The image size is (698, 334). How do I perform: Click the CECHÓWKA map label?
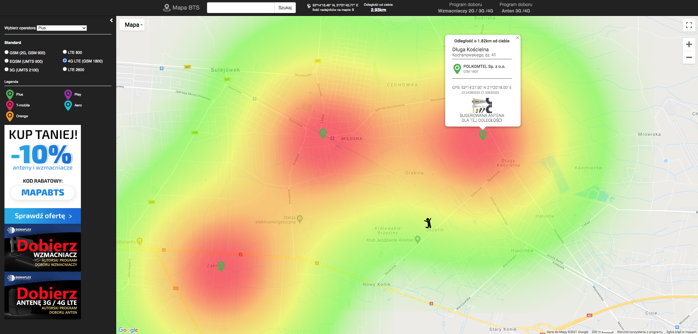[x=402, y=85]
